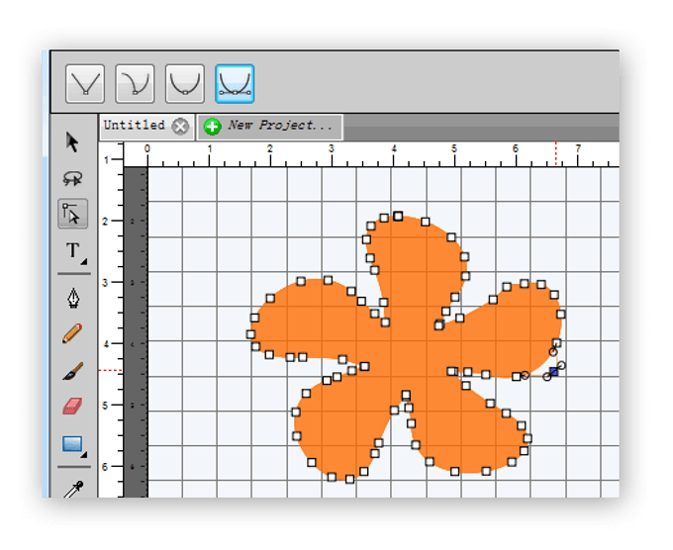Select the smooth curve node type button
Viewport: 673px width, 550px height.
[184, 84]
